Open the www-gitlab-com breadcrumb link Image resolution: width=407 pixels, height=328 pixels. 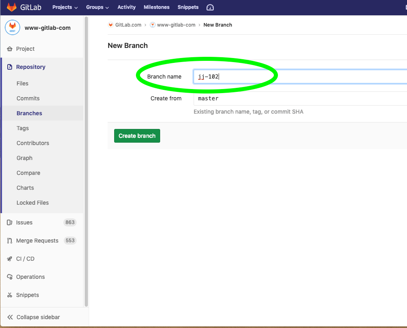(176, 25)
